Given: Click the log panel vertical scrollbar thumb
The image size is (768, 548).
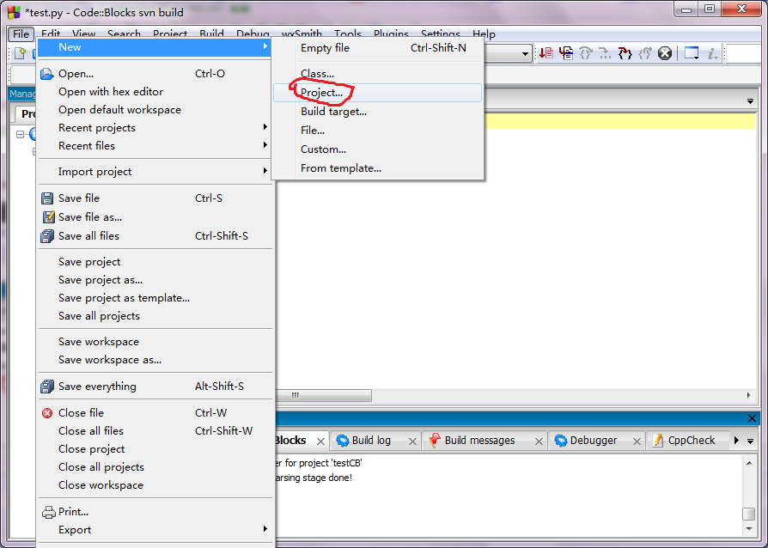Looking at the screenshot, I should point(748,514).
